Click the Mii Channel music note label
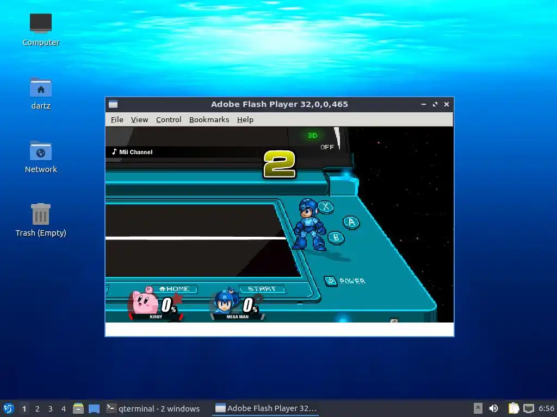This screenshot has width=557, height=417. (x=132, y=152)
